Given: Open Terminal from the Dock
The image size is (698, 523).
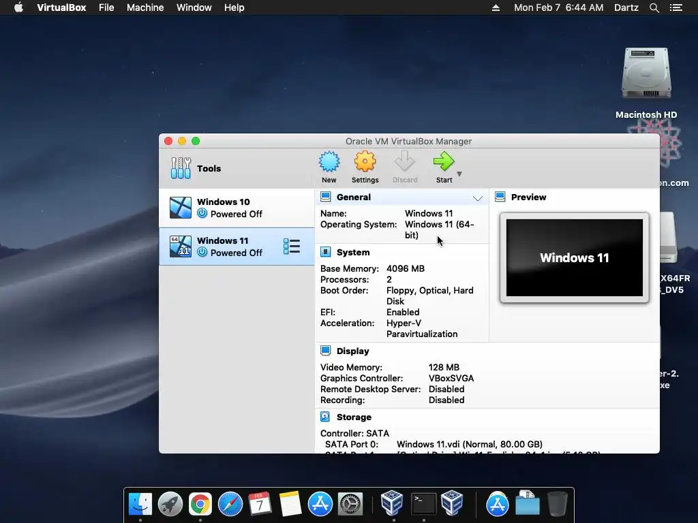Looking at the screenshot, I should coord(423,504).
